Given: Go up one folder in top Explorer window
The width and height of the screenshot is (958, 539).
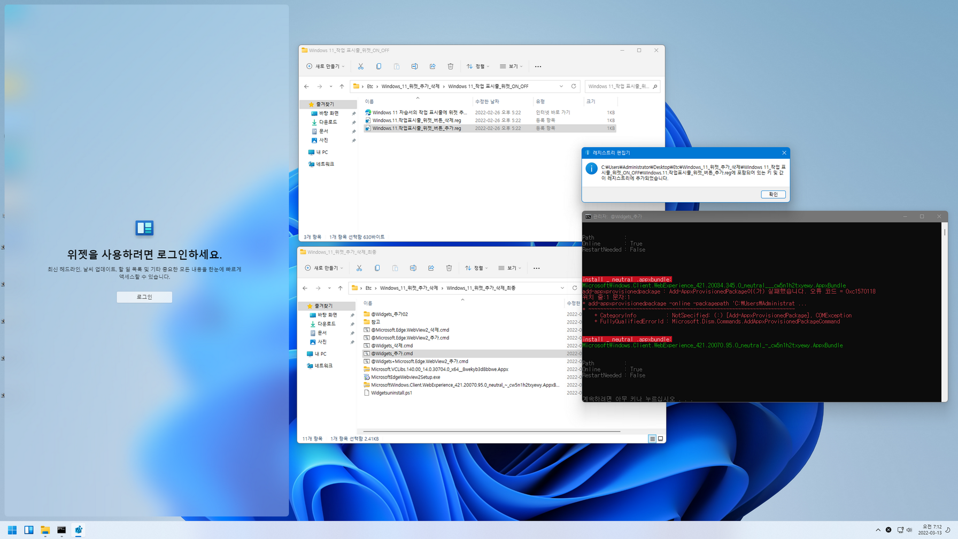Looking at the screenshot, I should coord(342,86).
